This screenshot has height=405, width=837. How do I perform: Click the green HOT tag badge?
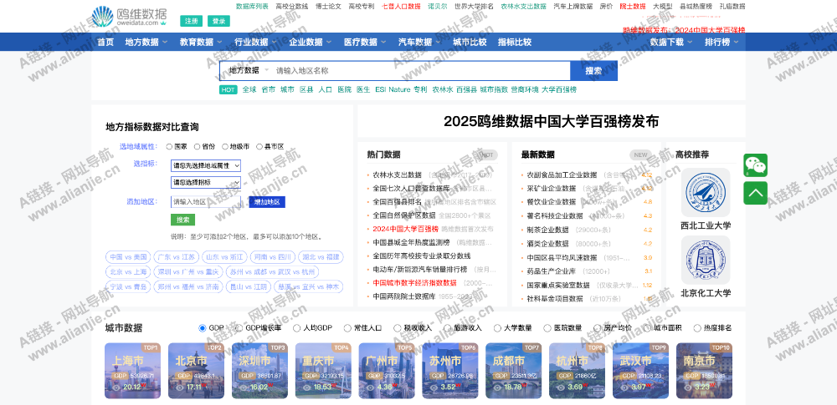(x=228, y=89)
